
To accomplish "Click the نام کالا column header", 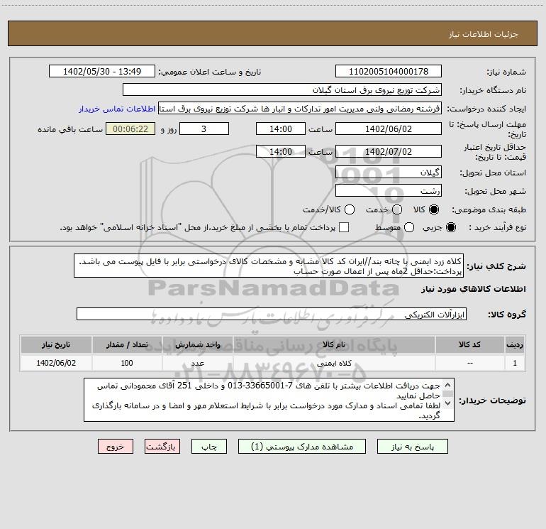I will (x=334, y=345).
